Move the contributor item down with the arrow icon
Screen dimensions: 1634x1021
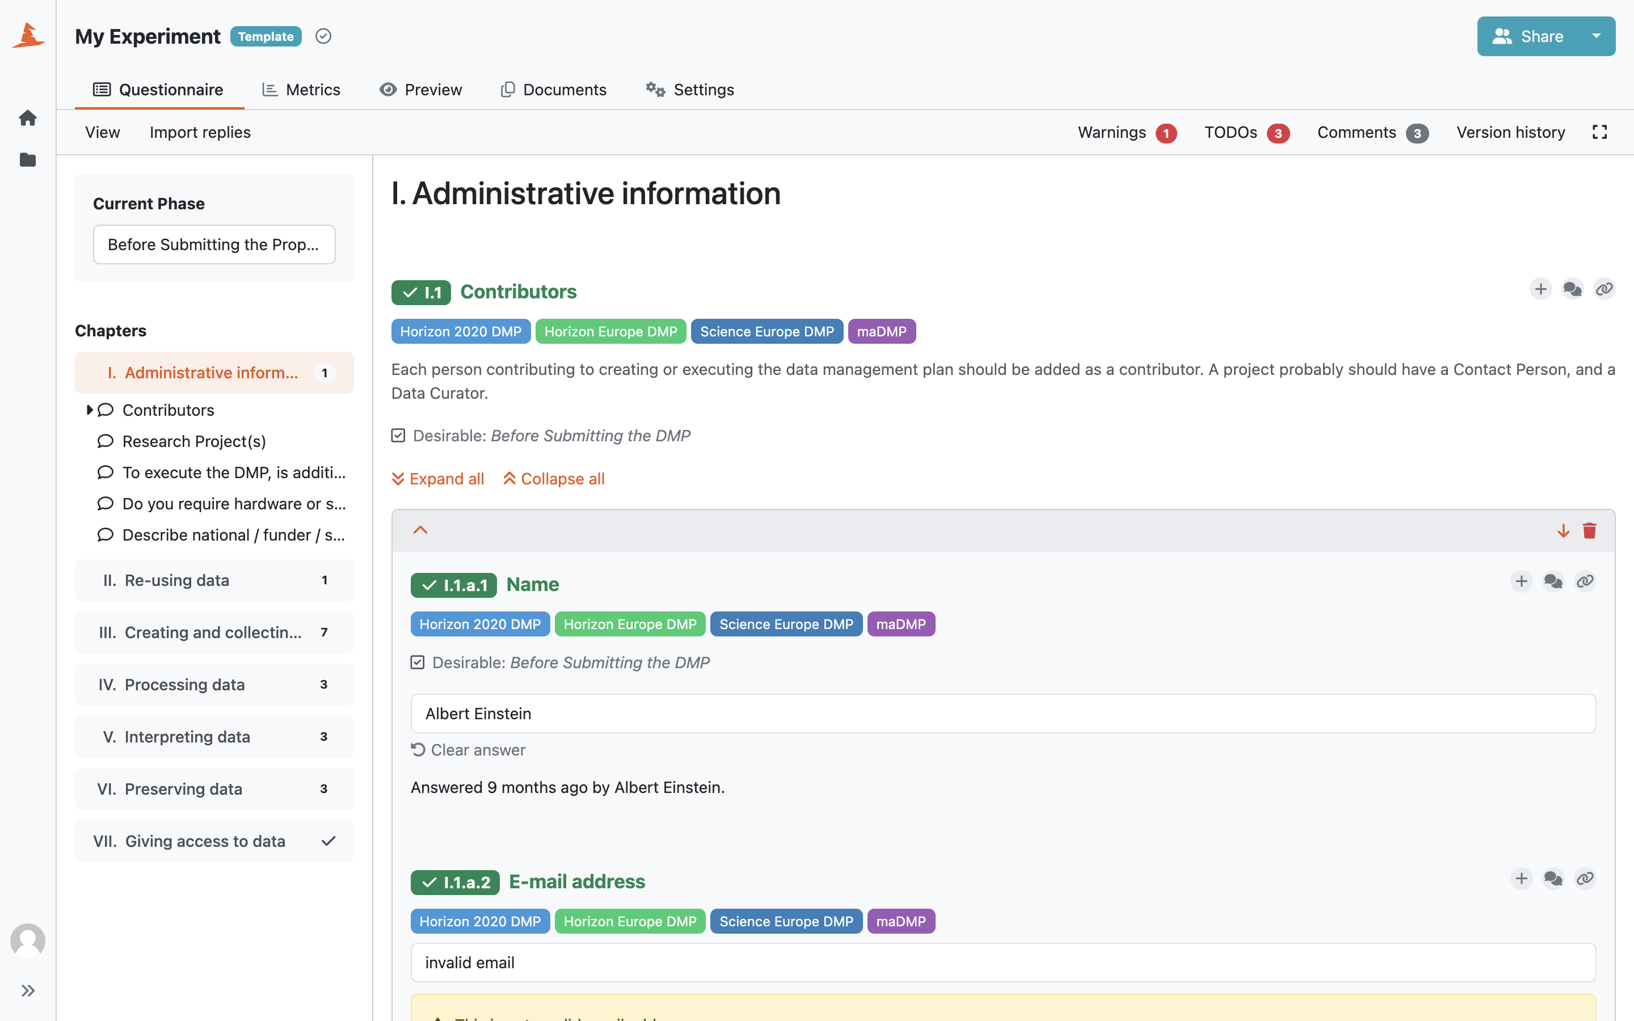1563,531
